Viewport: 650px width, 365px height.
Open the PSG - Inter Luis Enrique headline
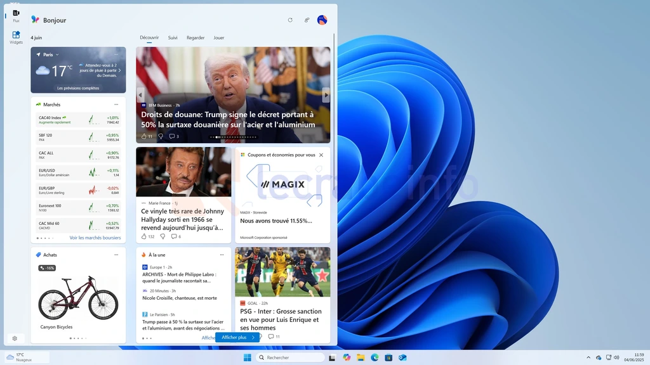pyautogui.click(x=281, y=319)
